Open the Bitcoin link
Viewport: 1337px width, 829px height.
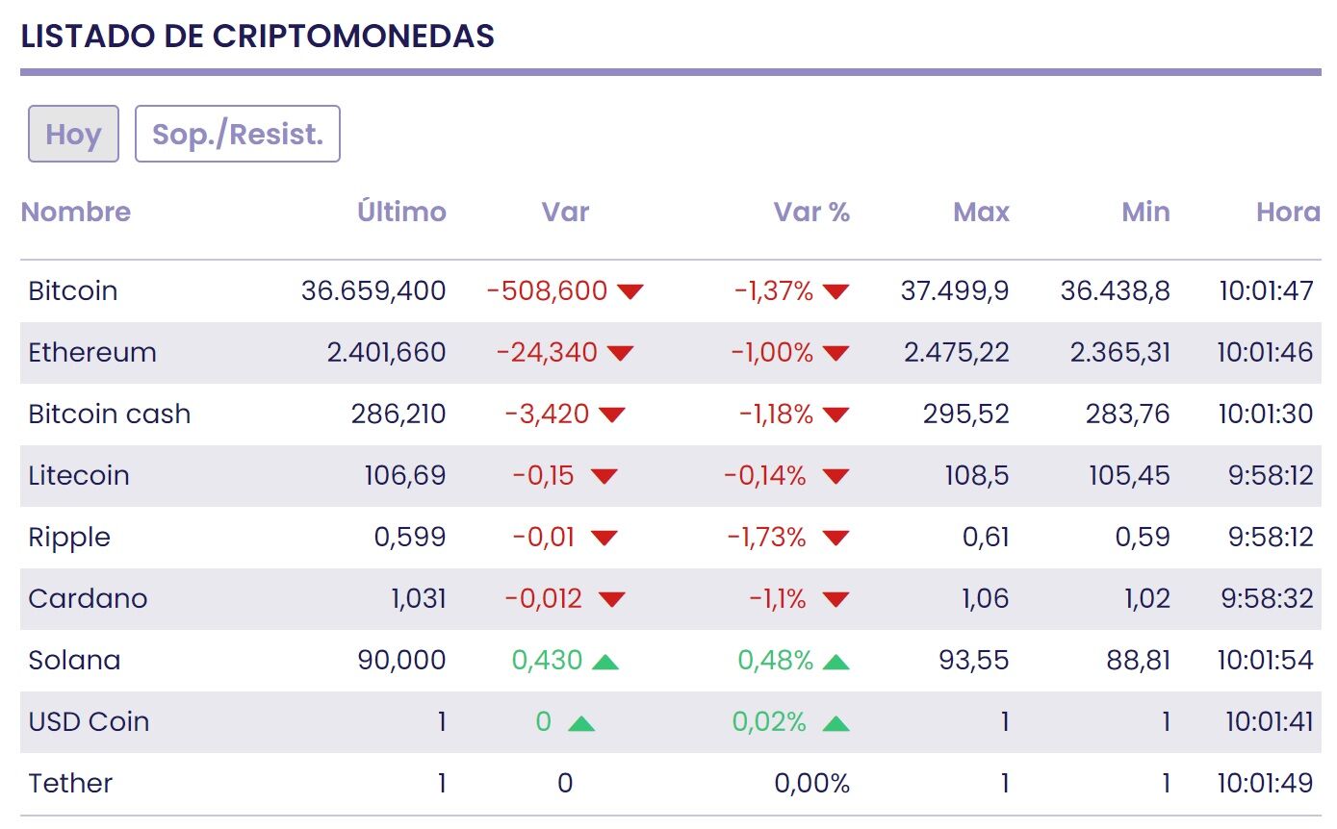pyautogui.click(x=73, y=290)
